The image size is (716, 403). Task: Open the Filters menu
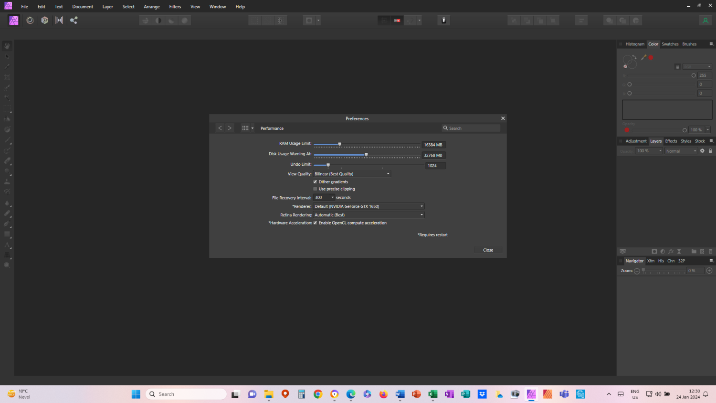pos(175,6)
